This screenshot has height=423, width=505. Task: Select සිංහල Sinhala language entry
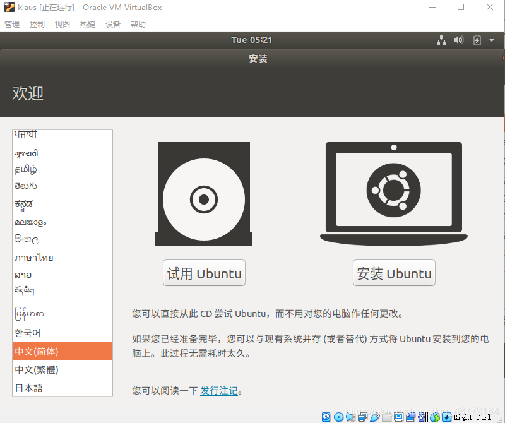click(62, 239)
